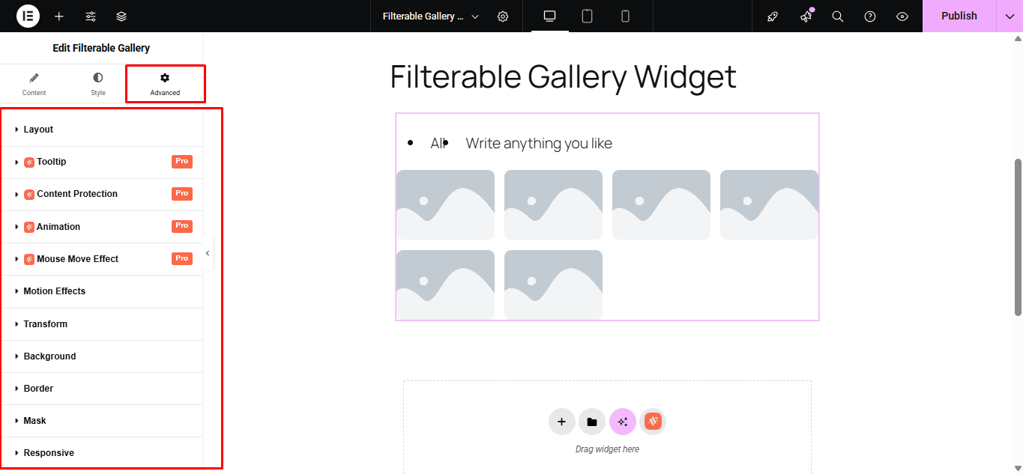The width and height of the screenshot is (1023, 474).
Task: Expand the Tooltip section
Action: [102, 162]
